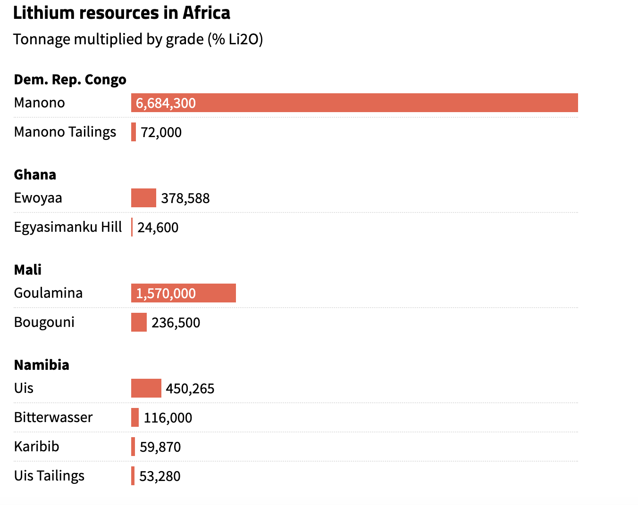Click the chart title 'Lithium resources in Africa'
This screenshot has width=638, height=505.
point(122,13)
